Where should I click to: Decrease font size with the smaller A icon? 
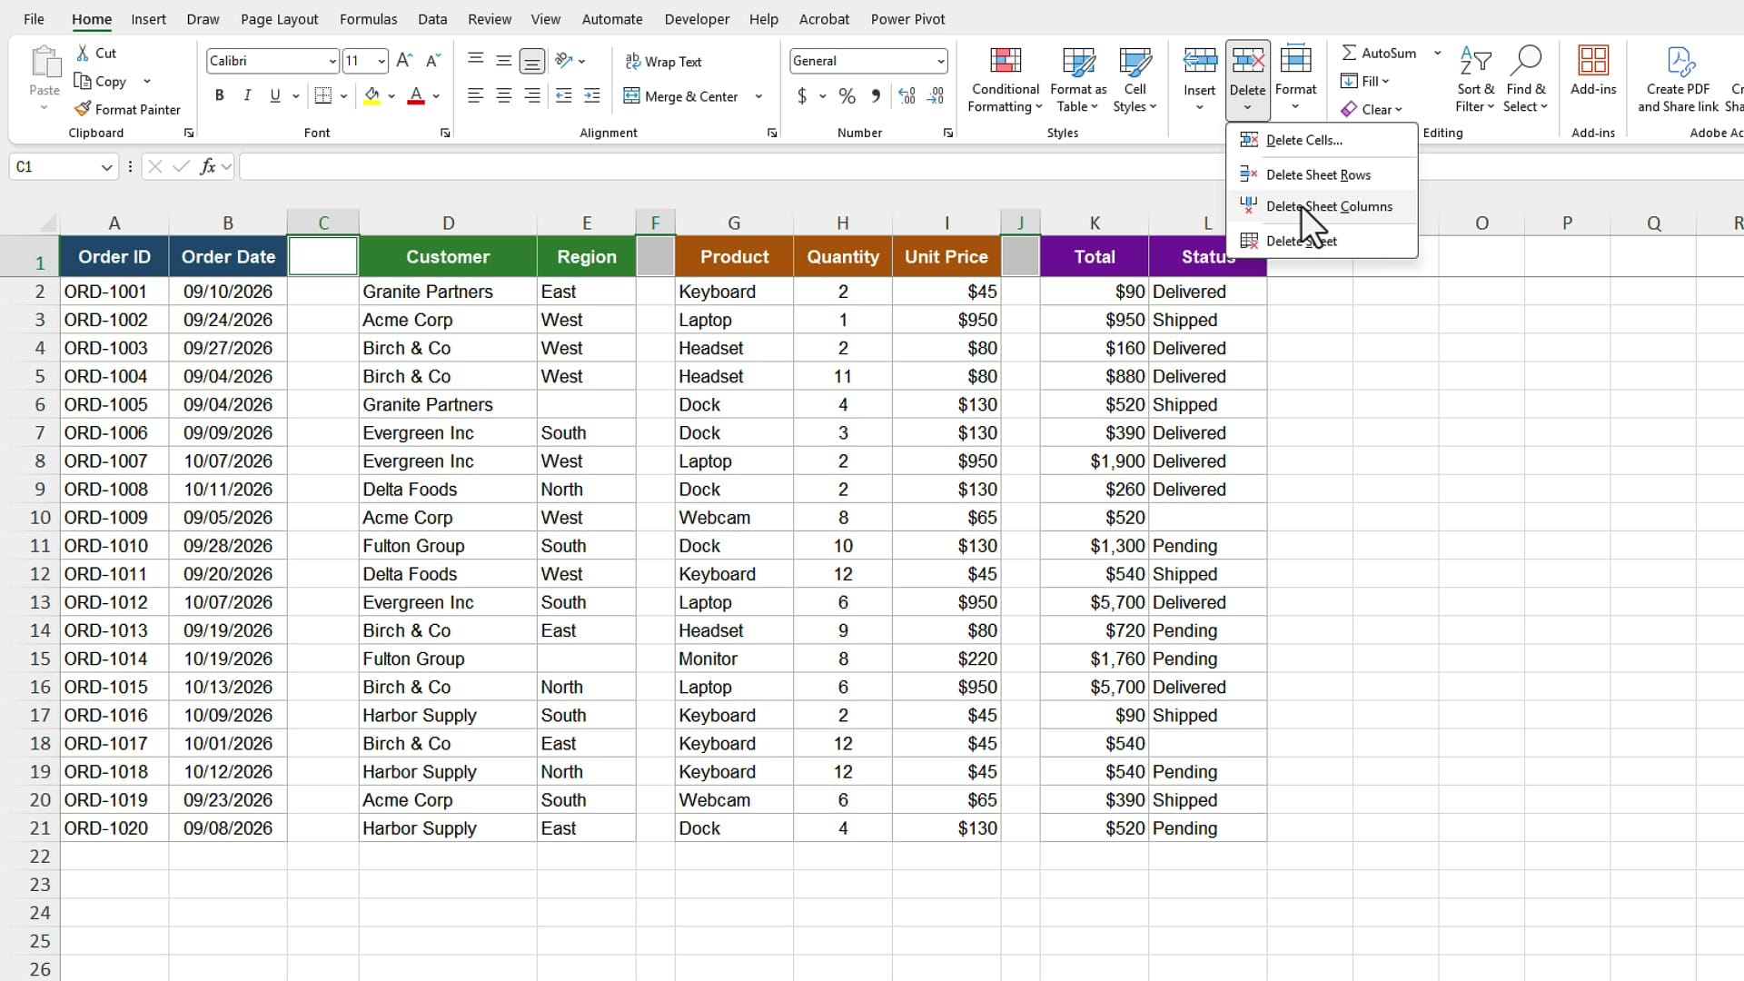tap(433, 61)
